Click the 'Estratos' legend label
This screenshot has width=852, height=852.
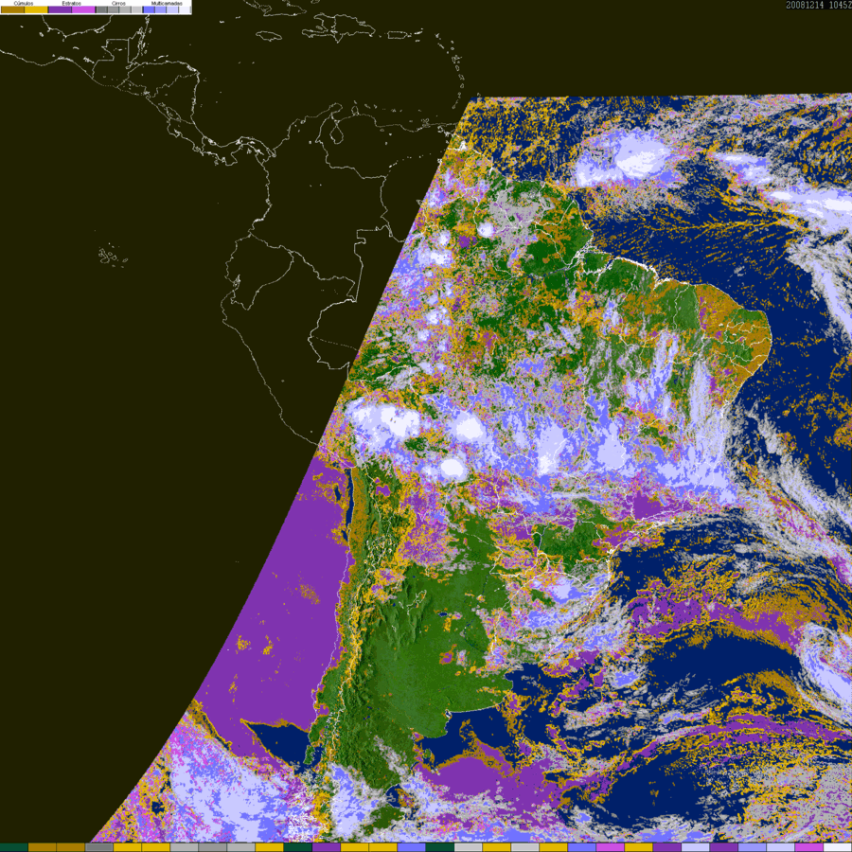[72, 3]
